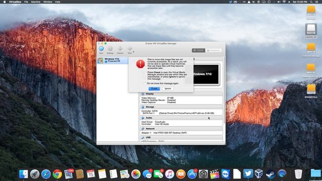Switch to the Snapshots view

click(213, 50)
